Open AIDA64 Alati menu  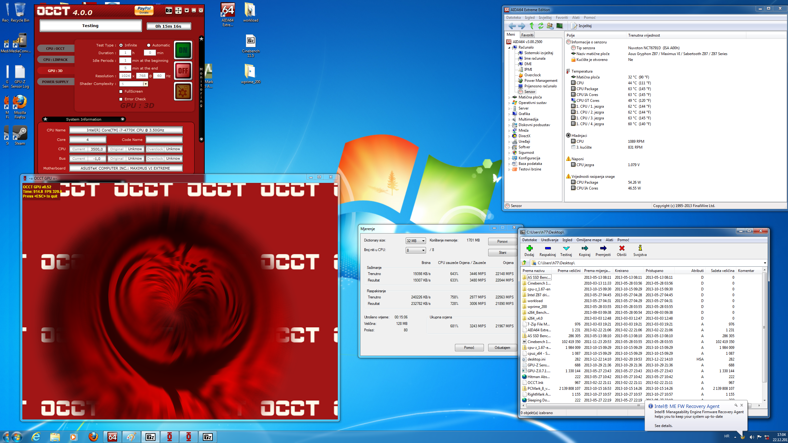pos(576,18)
